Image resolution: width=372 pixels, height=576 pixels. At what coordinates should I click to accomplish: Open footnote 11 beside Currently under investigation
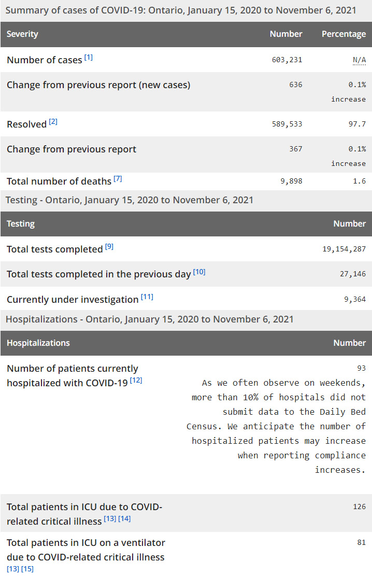(147, 297)
